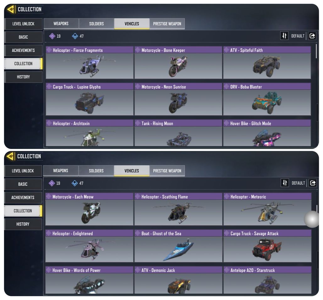Switch to the Weapons tab in top panel
The height and width of the screenshot is (300, 323).
pos(61,24)
